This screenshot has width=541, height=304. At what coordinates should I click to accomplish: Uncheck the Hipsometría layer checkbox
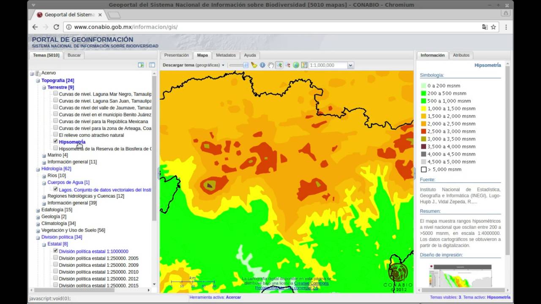point(56,141)
